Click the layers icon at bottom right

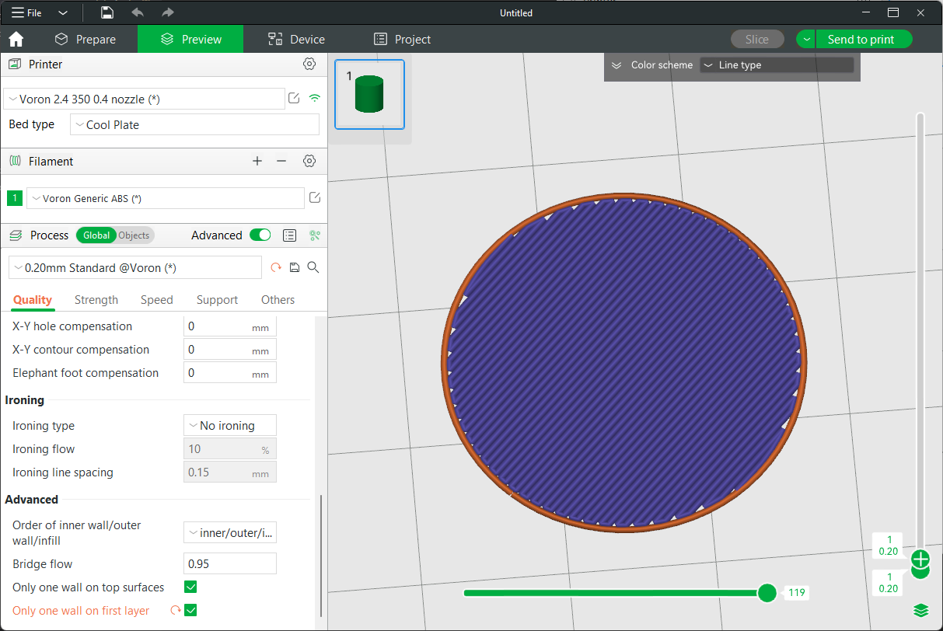click(x=921, y=611)
